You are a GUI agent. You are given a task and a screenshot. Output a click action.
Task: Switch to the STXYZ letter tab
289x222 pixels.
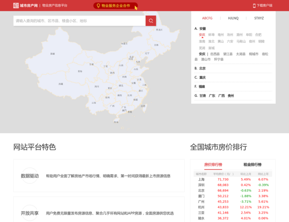click(259, 18)
